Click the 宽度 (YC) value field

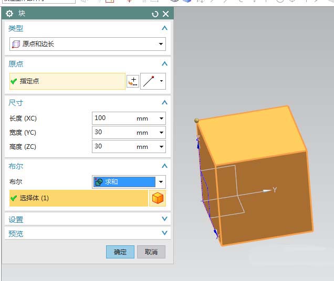(113, 133)
